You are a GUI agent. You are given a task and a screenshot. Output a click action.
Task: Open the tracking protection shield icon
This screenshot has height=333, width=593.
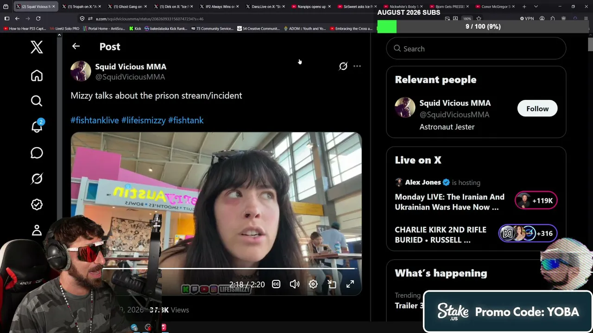(x=82, y=18)
